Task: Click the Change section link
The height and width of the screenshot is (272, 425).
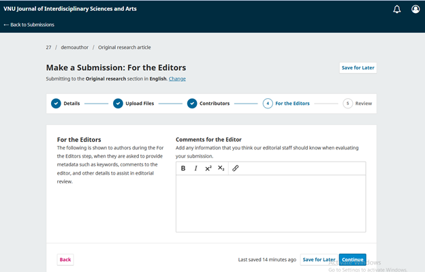Action: click(x=177, y=78)
